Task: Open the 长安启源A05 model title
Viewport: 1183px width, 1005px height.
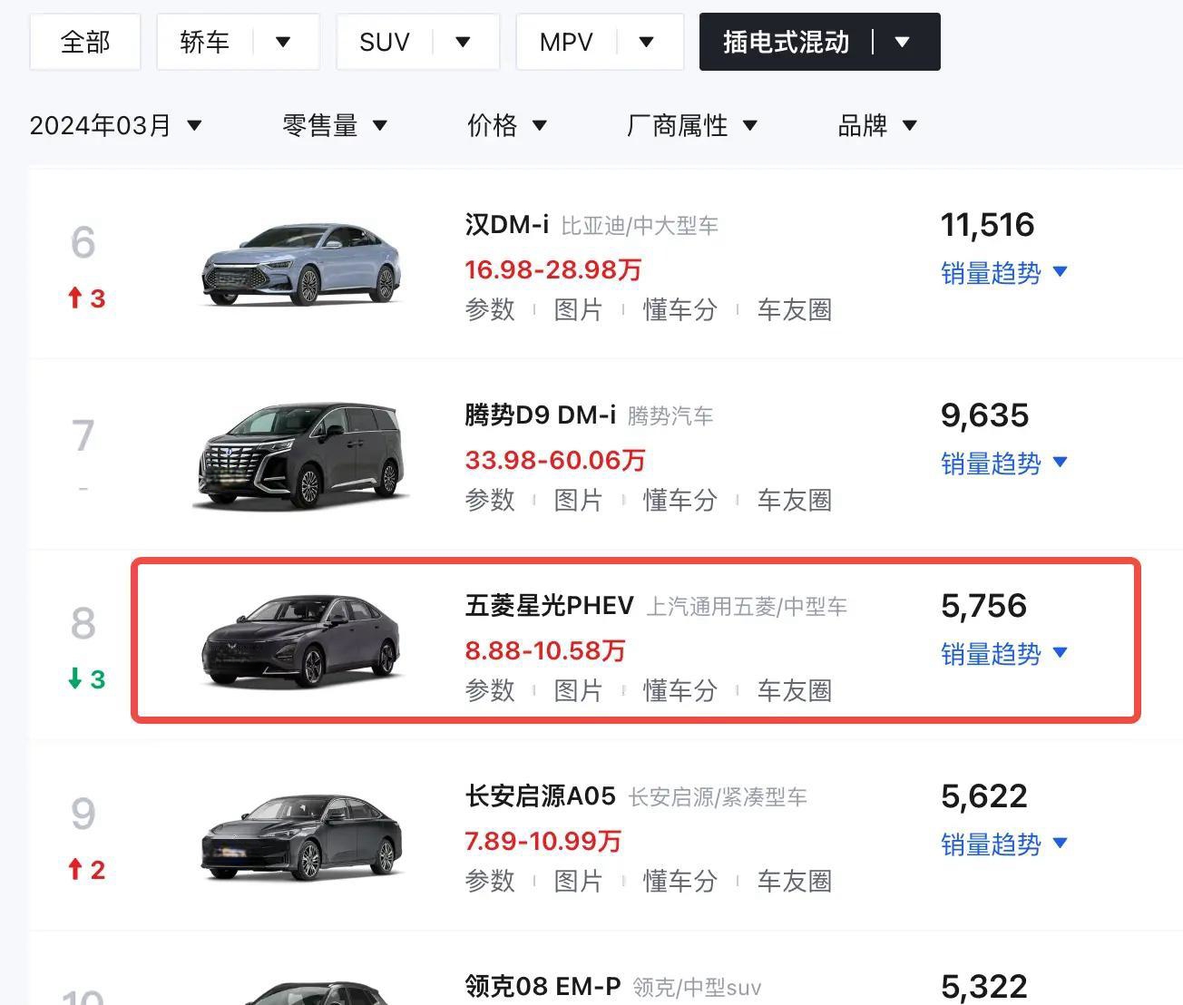Action: point(540,795)
